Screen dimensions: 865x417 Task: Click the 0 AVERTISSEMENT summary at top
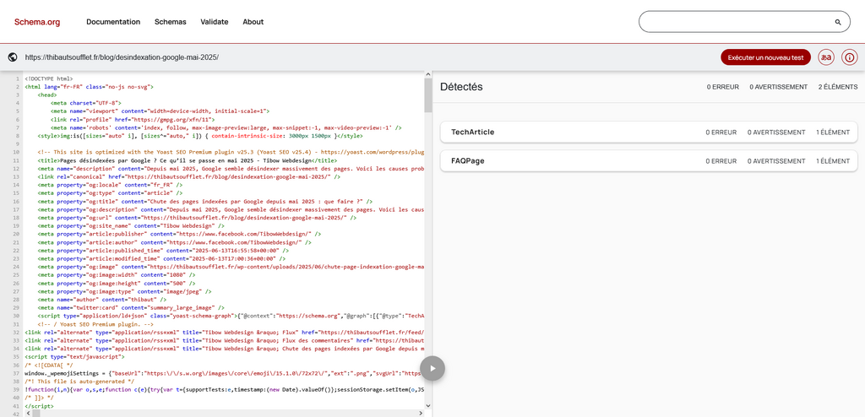778,87
